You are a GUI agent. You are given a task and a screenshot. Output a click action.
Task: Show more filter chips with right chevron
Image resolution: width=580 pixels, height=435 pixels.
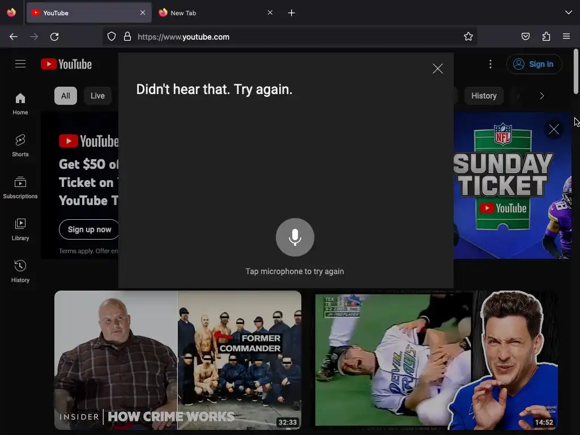point(542,96)
